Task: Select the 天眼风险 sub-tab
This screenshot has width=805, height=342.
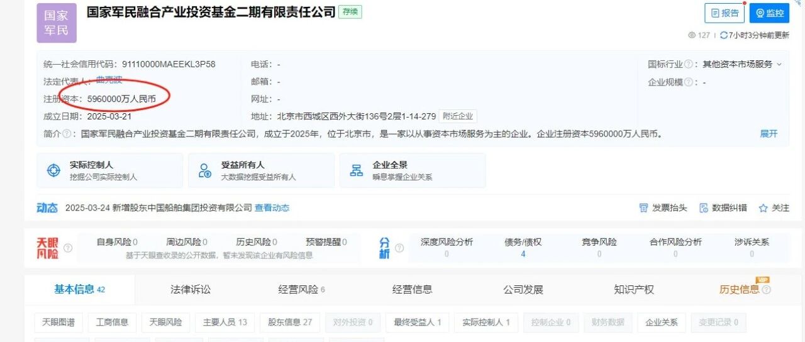Action: [x=165, y=323]
